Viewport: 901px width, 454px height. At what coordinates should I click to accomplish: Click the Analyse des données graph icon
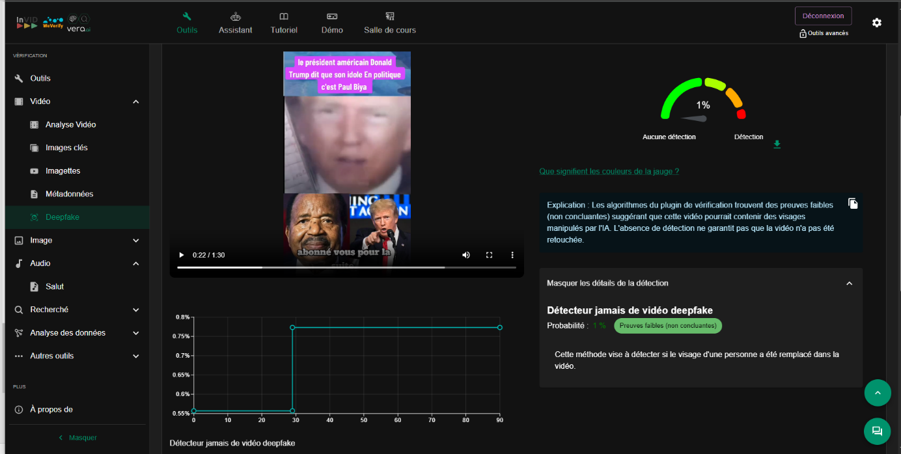[19, 333]
